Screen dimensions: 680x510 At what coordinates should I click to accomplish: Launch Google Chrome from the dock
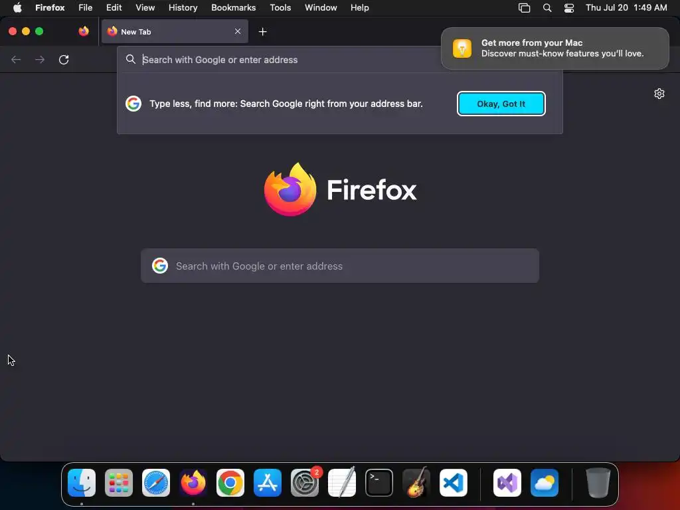pos(230,483)
